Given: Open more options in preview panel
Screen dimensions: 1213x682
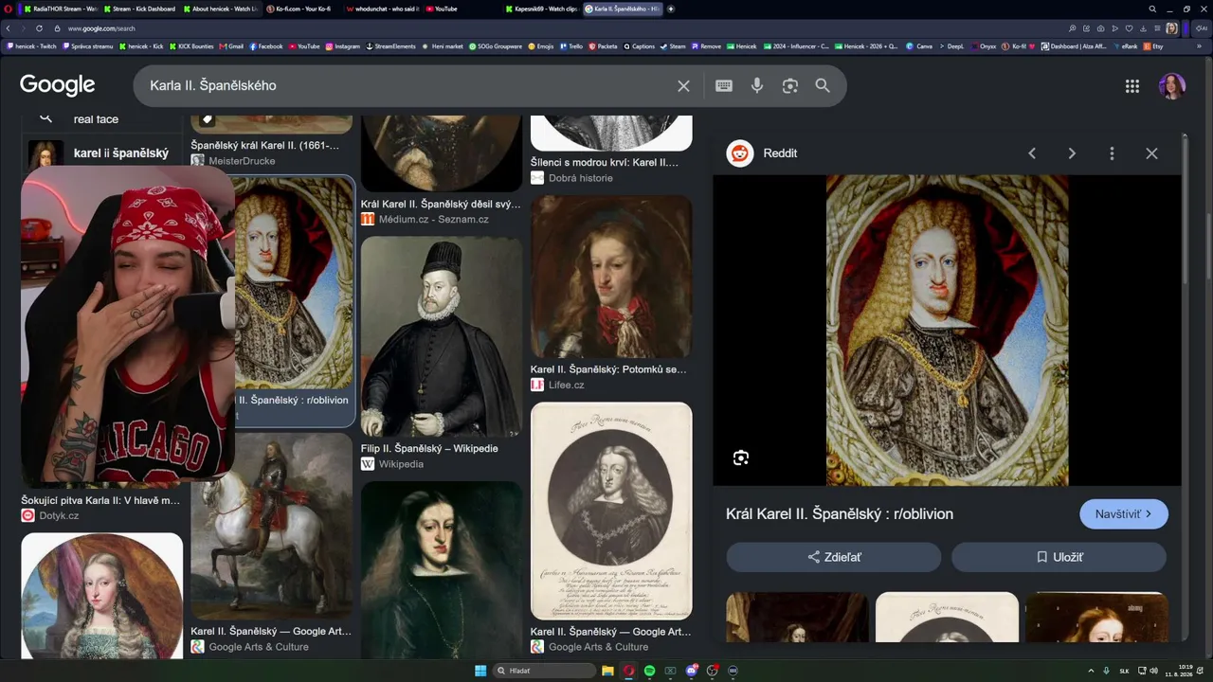Looking at the screenshot, I should point(1112,153).
